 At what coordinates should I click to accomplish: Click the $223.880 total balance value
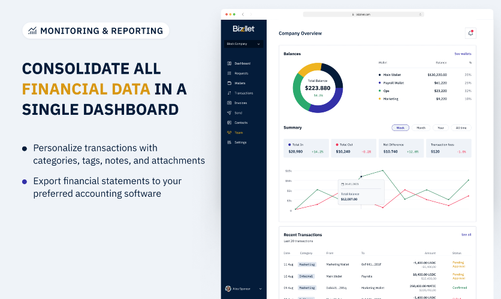click(318, 89)
